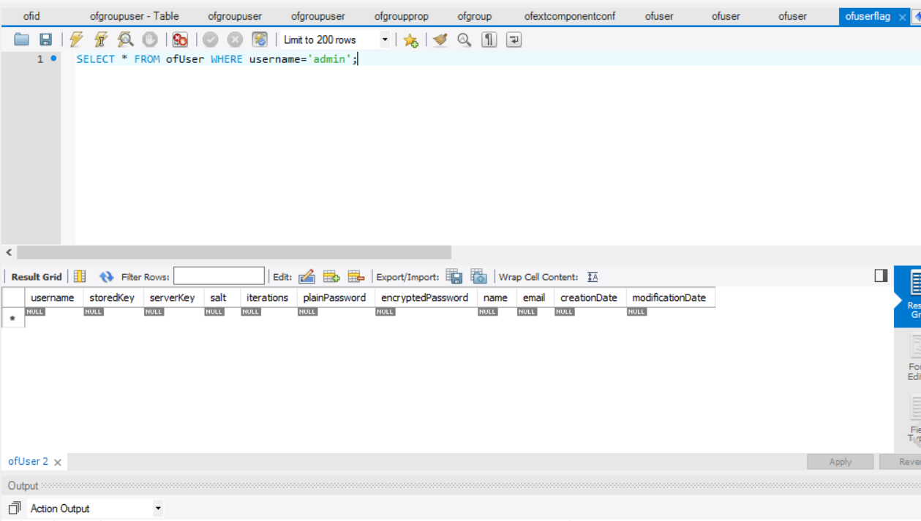This screenshot has width=921, height=521.
Task: Import records from an external file
Action: [478, 276]
